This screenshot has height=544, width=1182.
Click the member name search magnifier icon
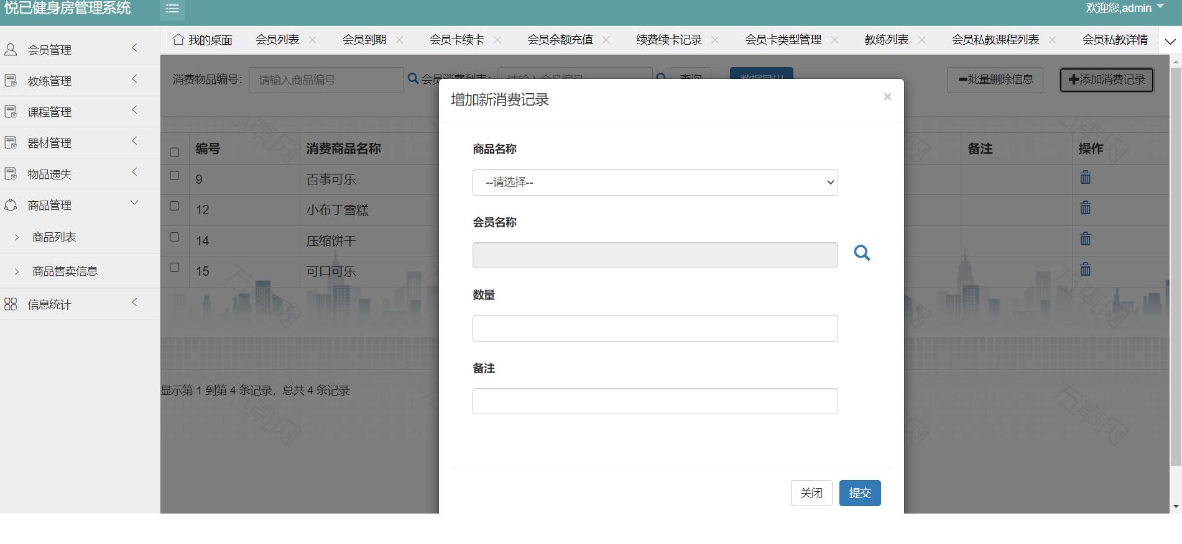click(x=862, y=253)
